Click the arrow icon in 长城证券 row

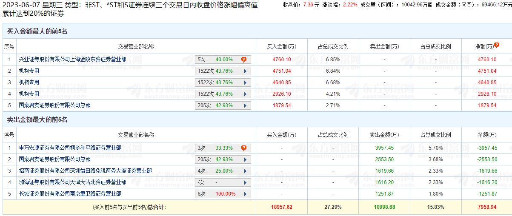[245, 194]
